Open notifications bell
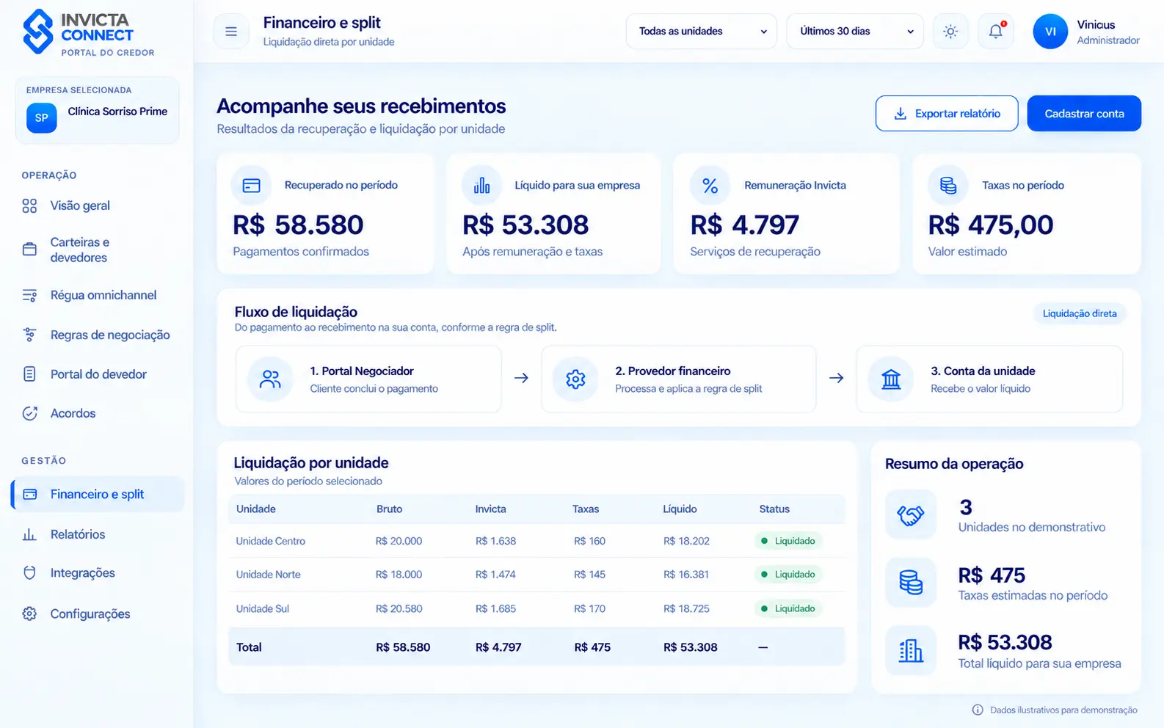Screen dimensions: 1164x728 [x=996, y=32]
